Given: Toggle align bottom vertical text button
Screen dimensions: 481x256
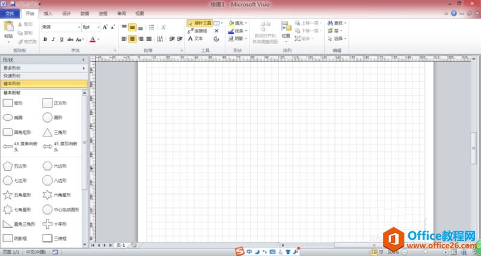Looking at the screenshot, I should (x=141, y=28).
